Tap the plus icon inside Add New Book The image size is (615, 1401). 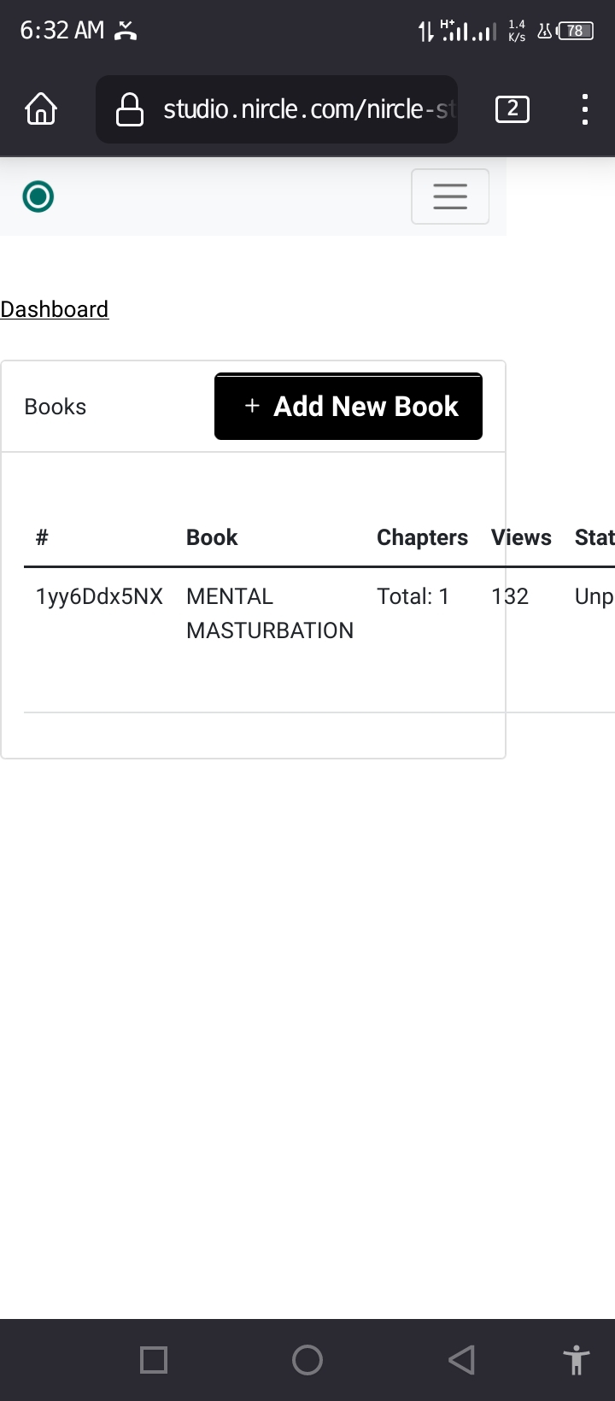tap(253, 407)
